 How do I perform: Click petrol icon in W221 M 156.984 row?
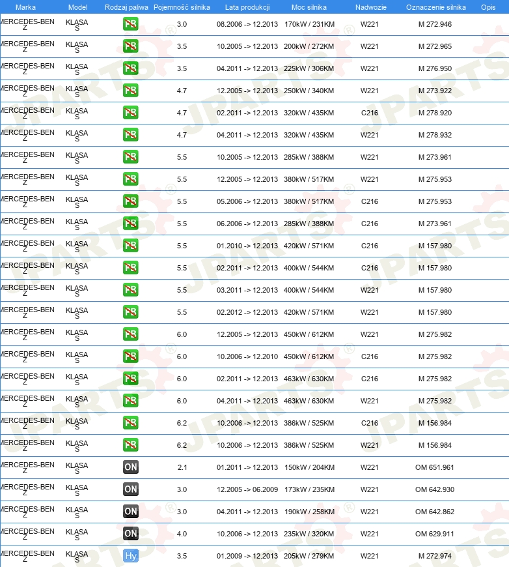(130, 445)
